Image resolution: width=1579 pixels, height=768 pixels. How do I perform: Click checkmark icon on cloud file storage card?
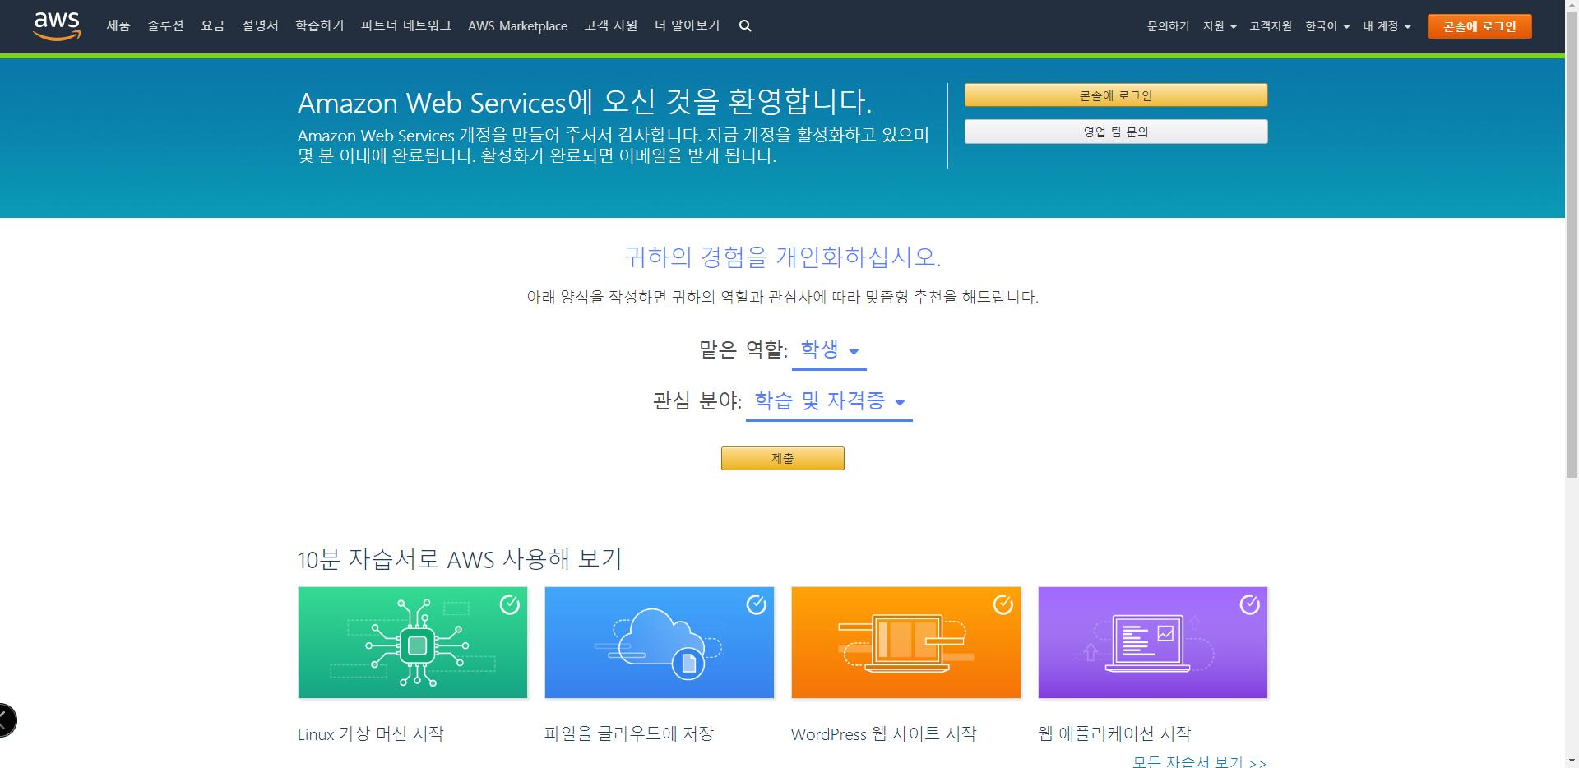point(757,605)
